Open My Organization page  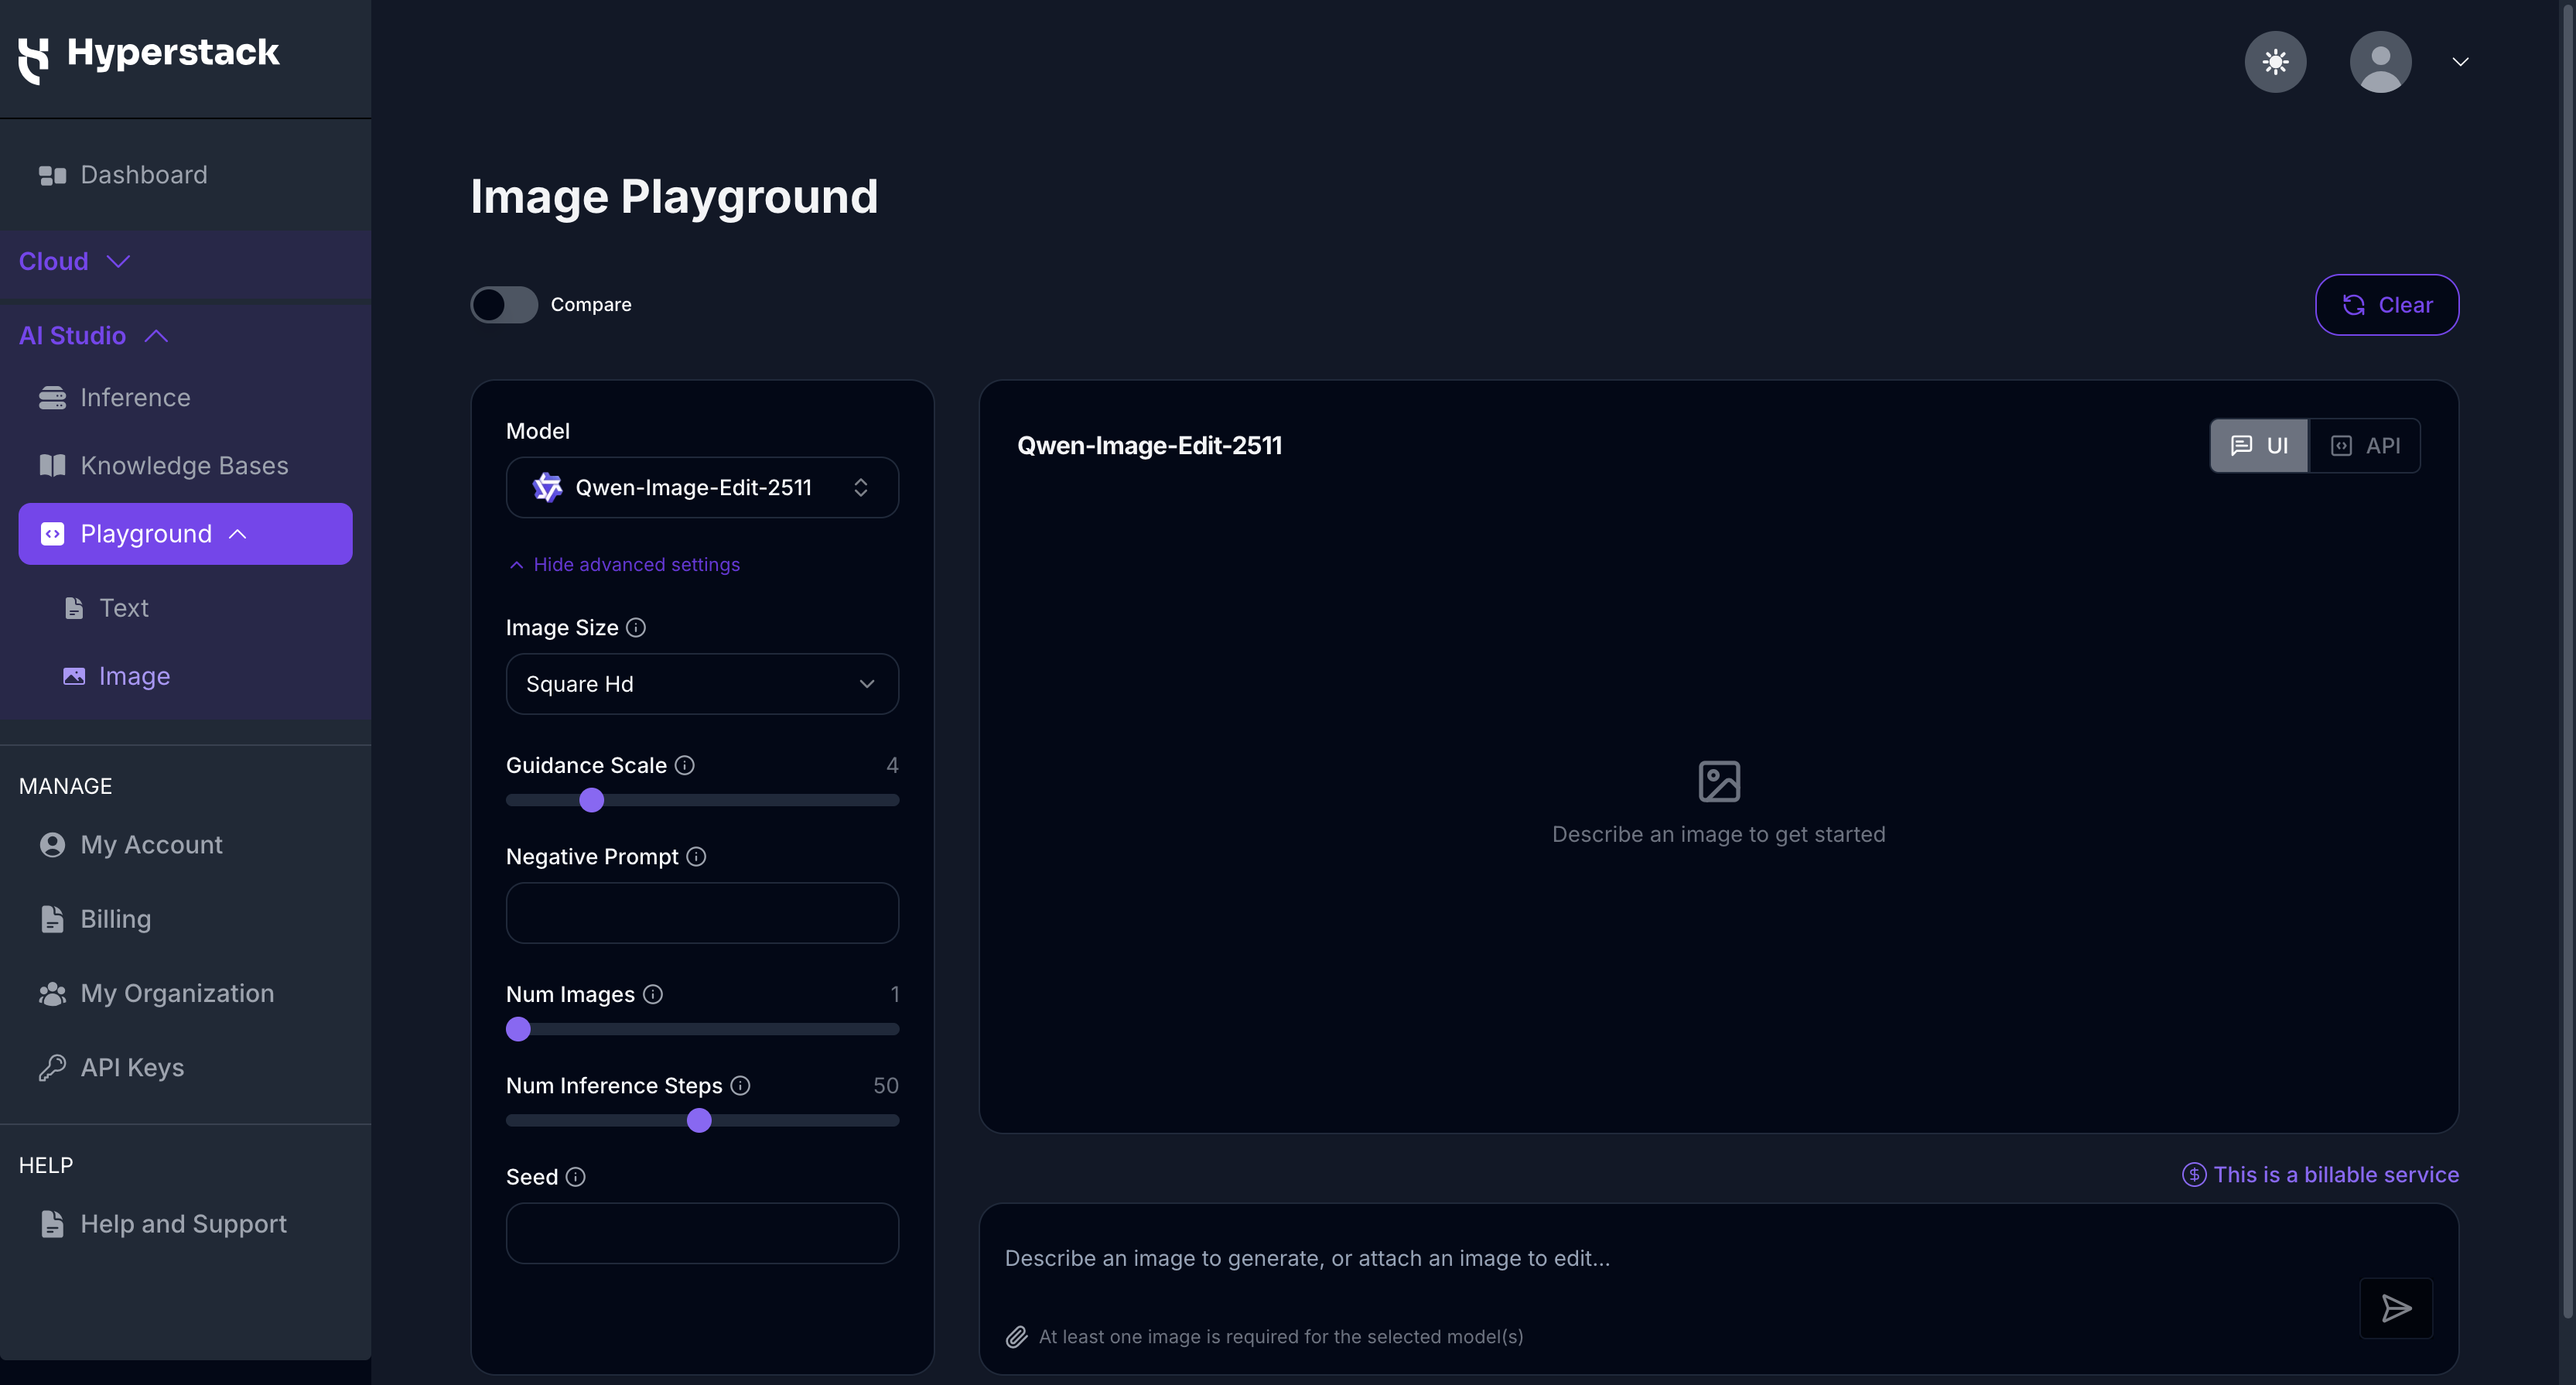[x=157, y=994]
